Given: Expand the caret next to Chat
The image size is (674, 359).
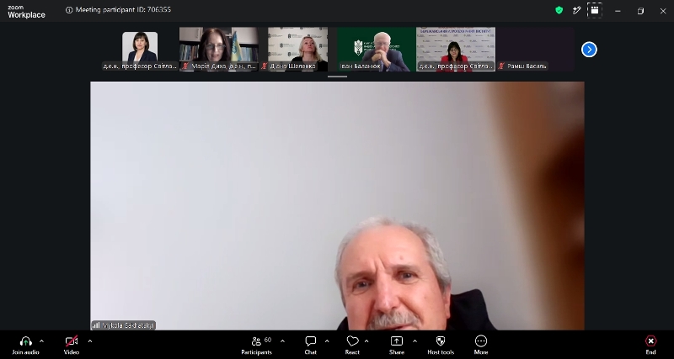Looking at the screenshot, I should pos(327,341).
